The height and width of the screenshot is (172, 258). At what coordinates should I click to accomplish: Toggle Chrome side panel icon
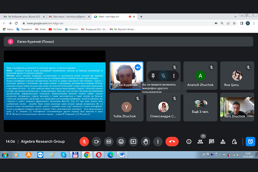coord(242,24)
